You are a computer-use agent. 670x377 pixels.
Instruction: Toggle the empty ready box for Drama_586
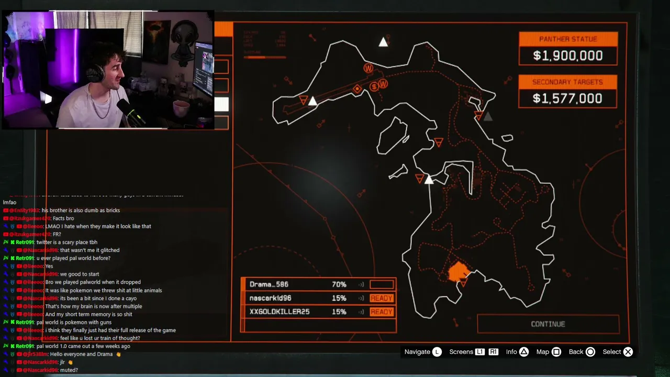[382, 284]
